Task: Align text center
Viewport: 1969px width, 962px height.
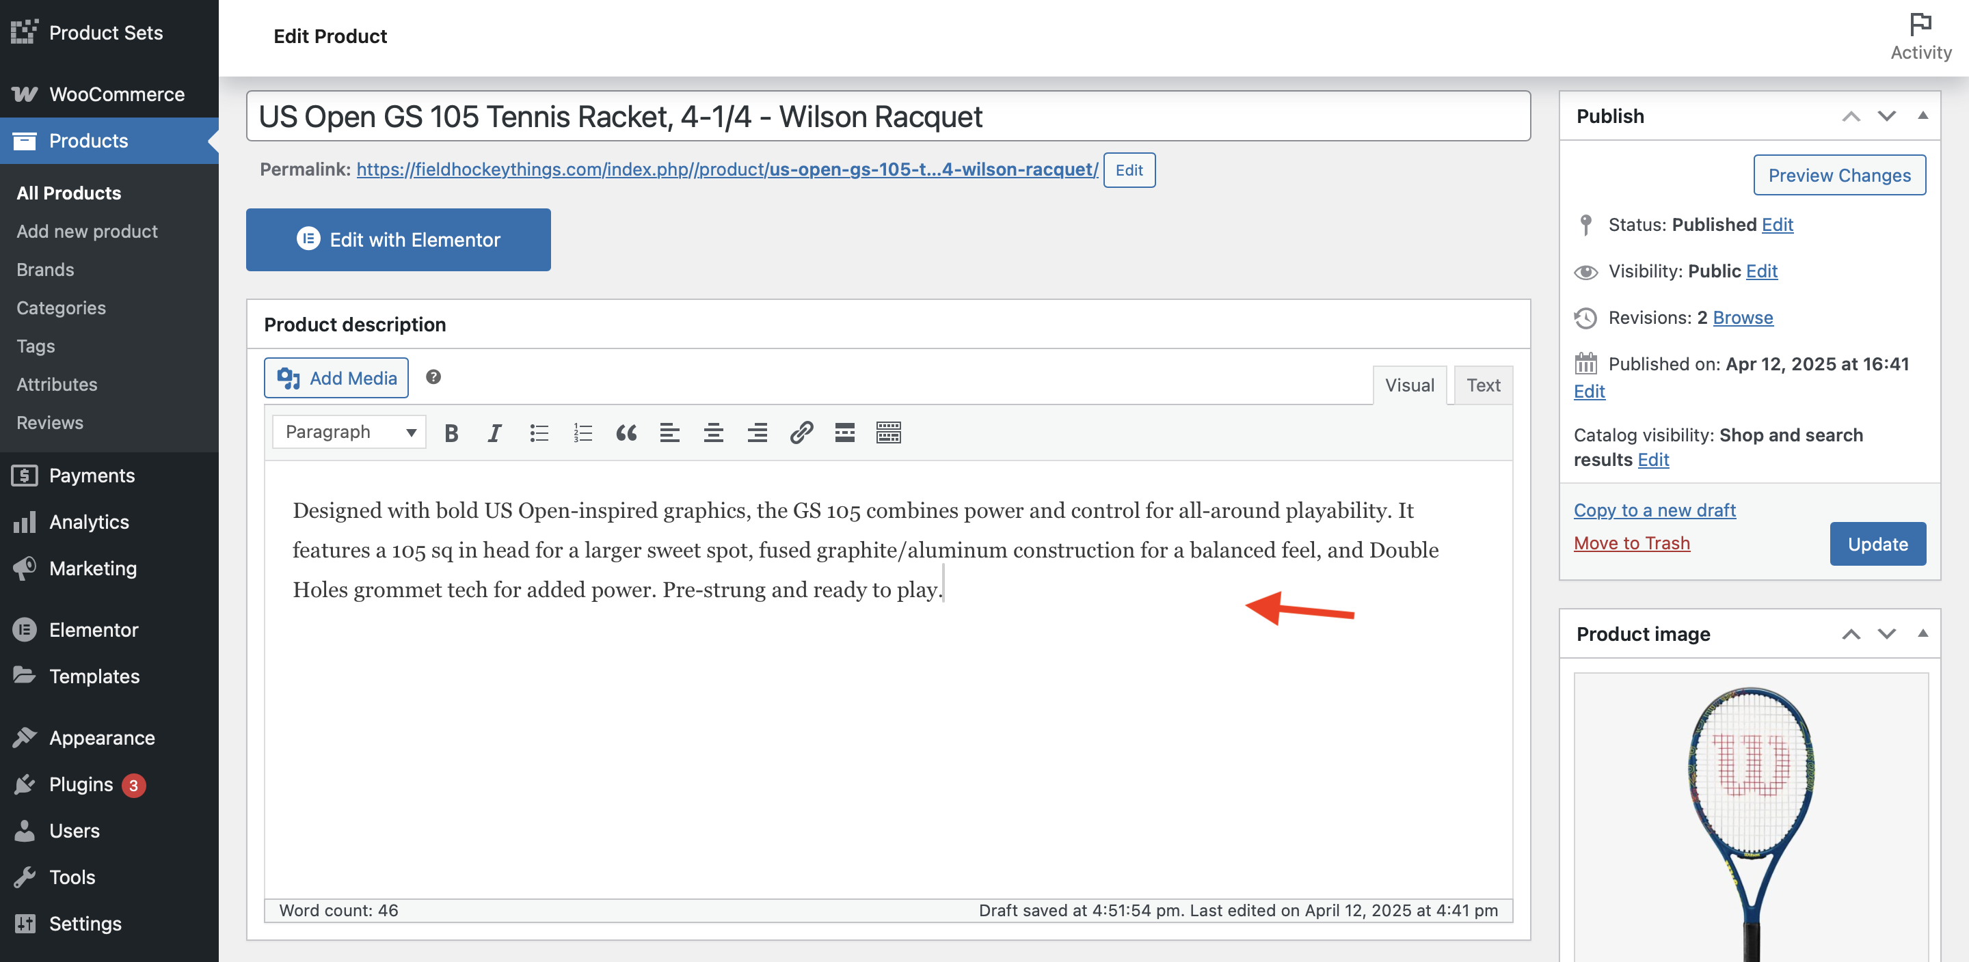Action: click(x=713, y=433)
